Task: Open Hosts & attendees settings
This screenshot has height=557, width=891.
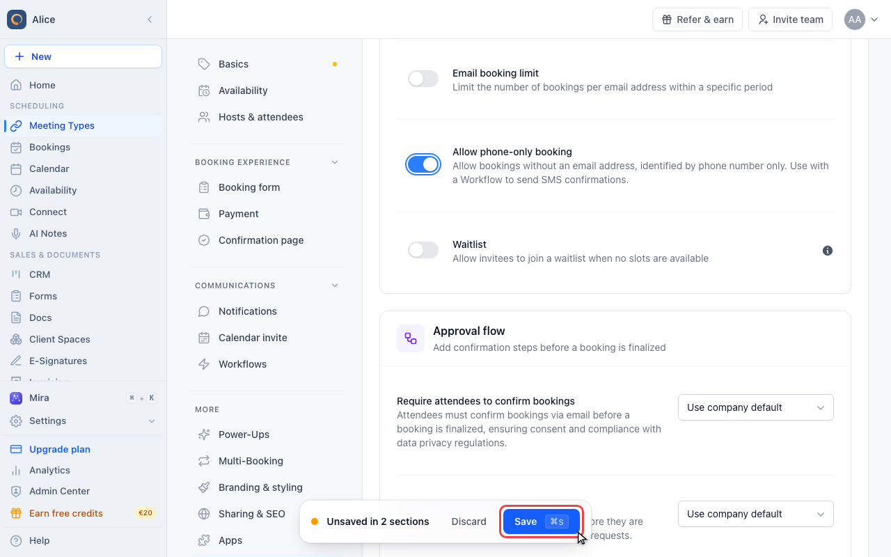Action: point(267,117)
